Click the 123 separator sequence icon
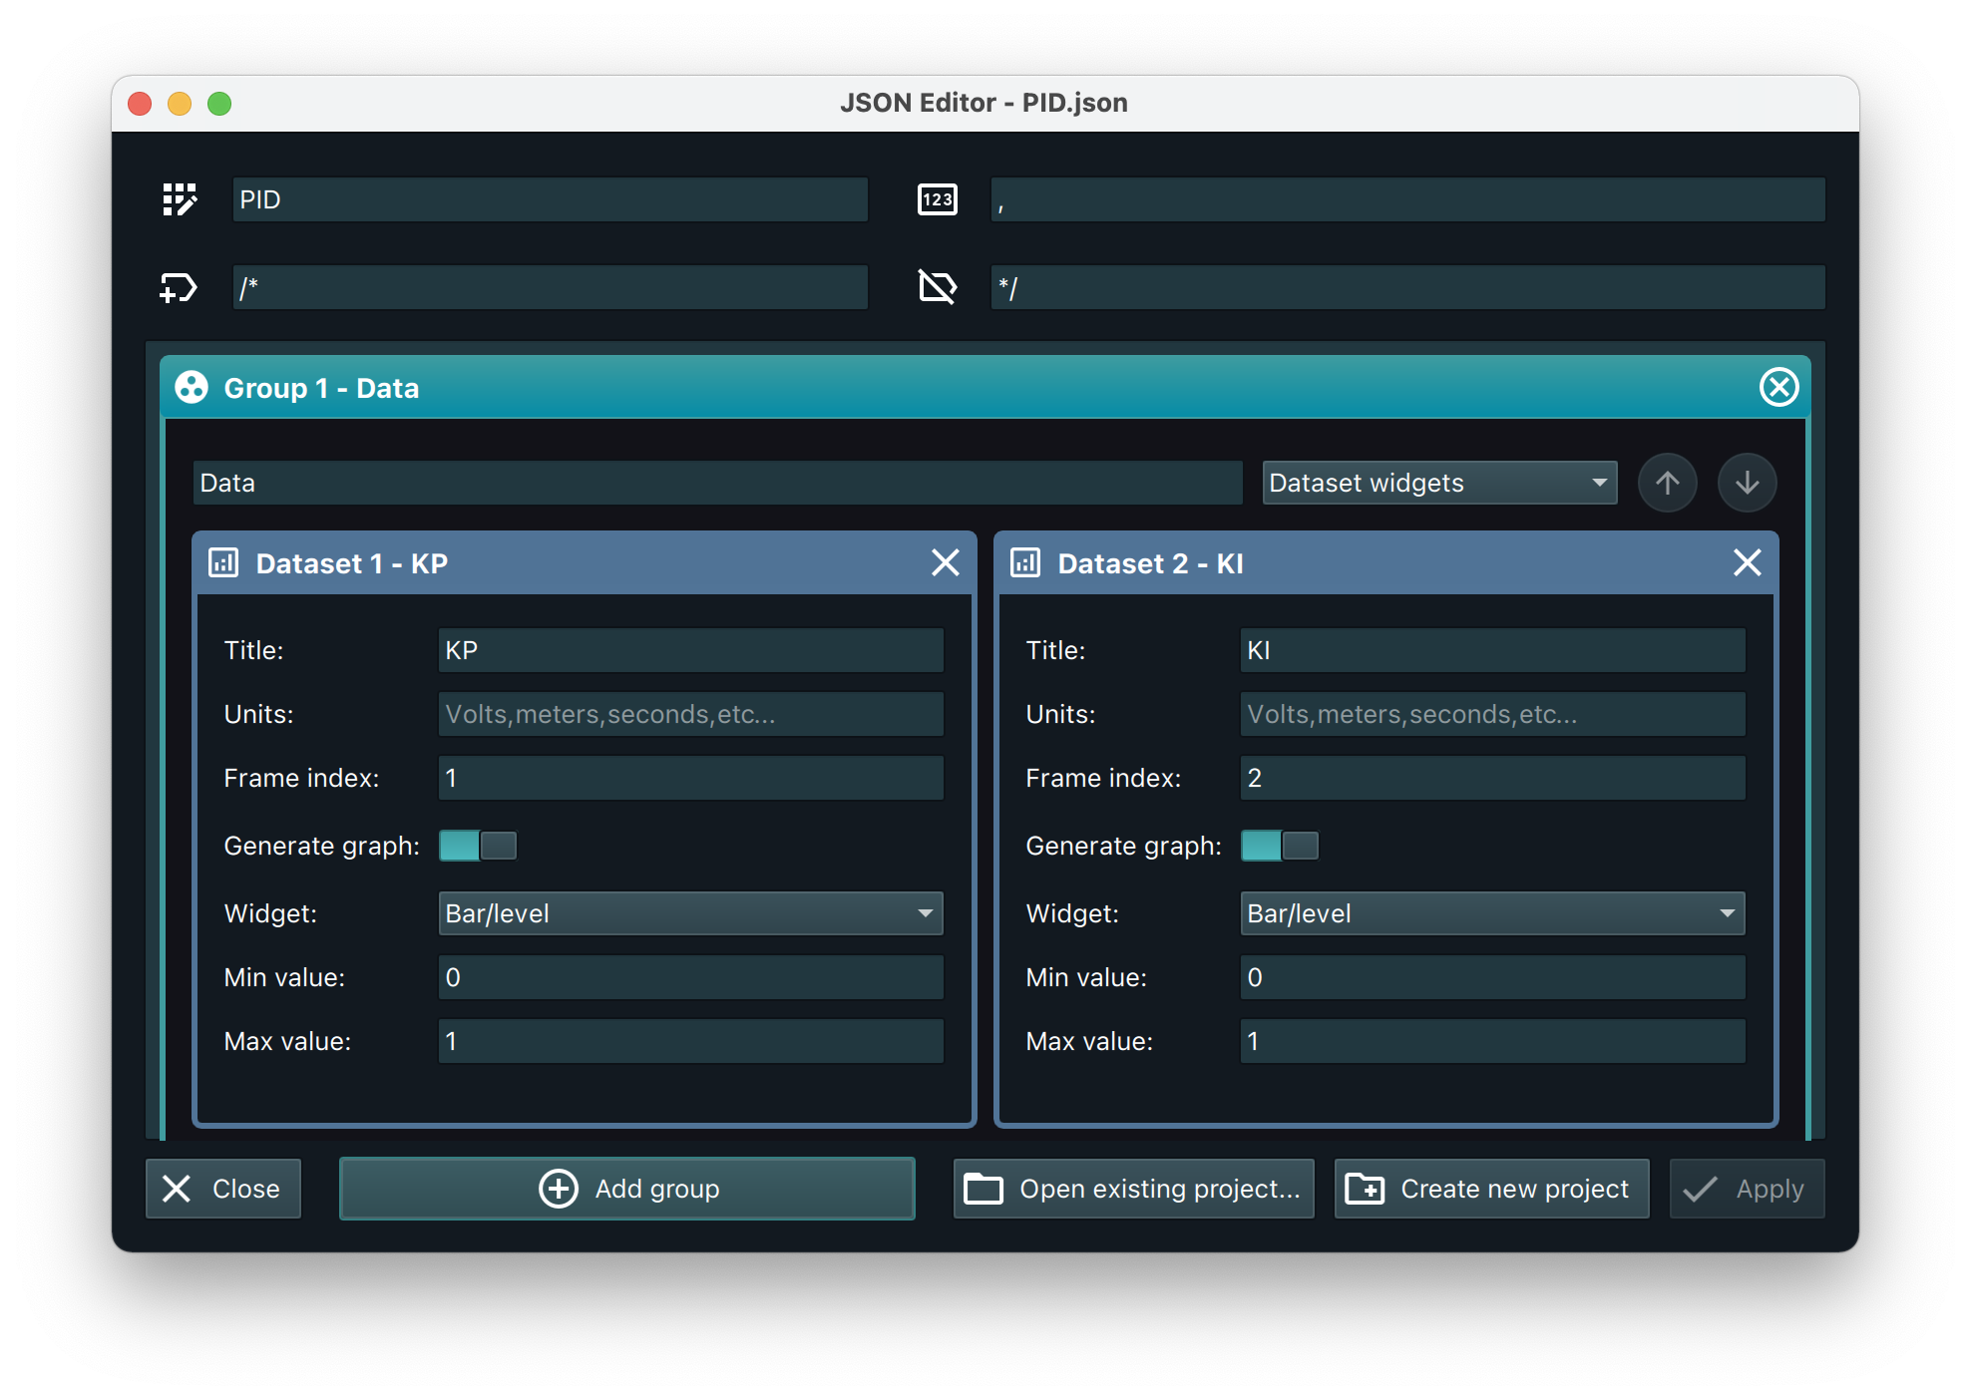 click(x=936, y=199)
